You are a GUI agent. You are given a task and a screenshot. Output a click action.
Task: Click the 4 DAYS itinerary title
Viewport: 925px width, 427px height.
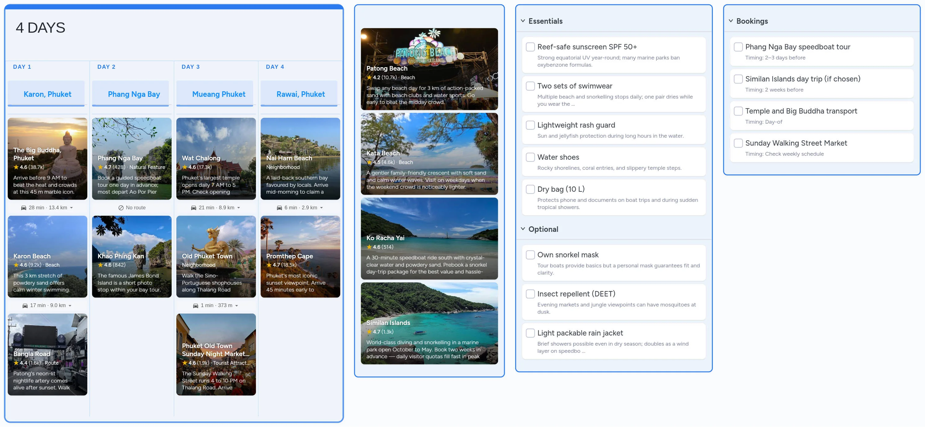point(40,28)
